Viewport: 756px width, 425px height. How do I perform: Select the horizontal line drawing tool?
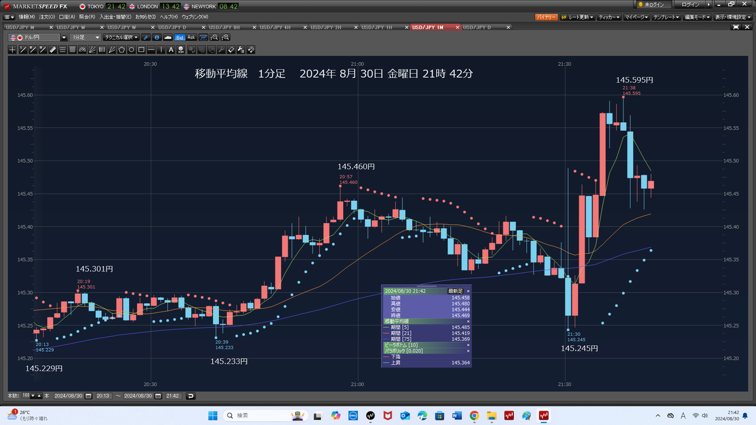tap(152, 50)
